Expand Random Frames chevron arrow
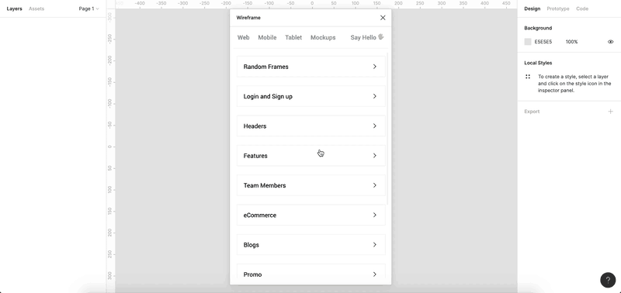The image size is (621, 293). click(375, 67)
